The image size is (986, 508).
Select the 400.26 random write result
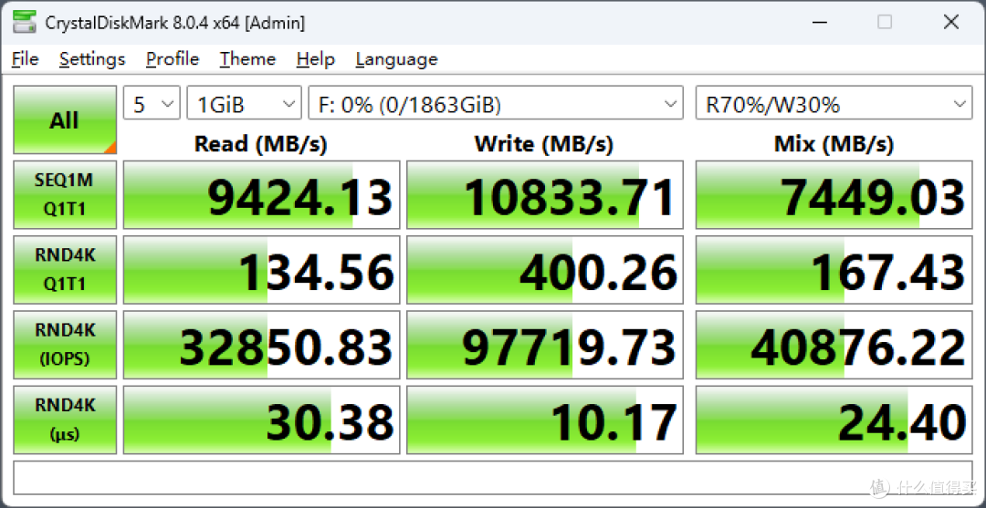coord(544,270)
